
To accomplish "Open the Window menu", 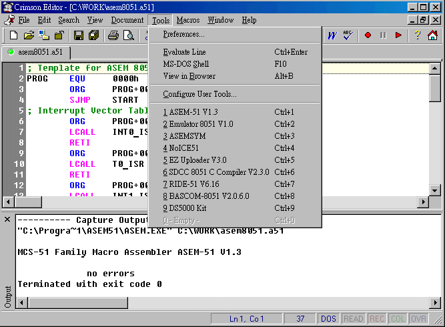I will (221, 20).
